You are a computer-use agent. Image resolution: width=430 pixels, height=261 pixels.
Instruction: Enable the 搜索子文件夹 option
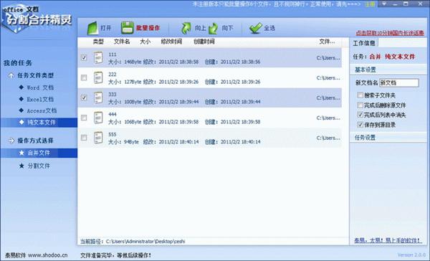click(x=360, y=95)
